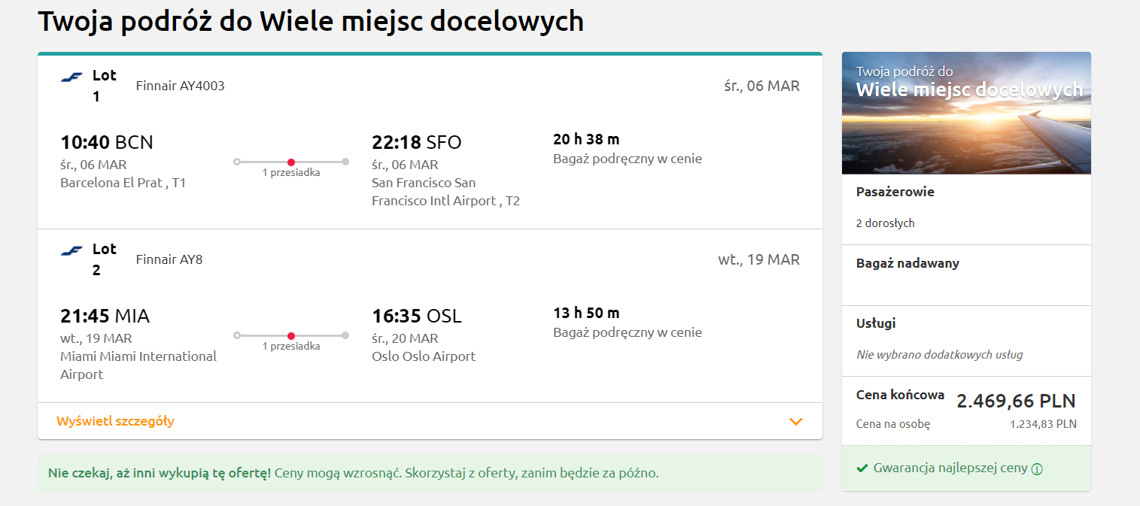Click the info icon beside Gwarancja najlepszej ceny
Viewport: 1140px width, 506px height.
1037,469
